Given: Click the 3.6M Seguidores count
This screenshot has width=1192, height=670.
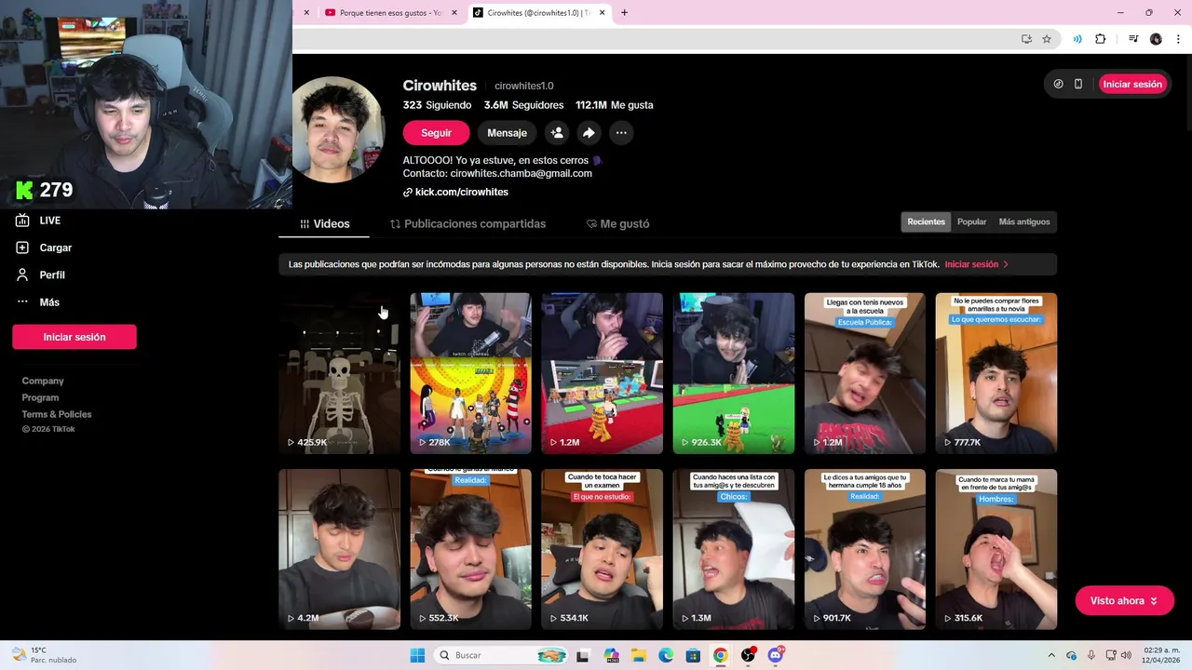Looking at the screenshot, I should [x=523, y=105].
